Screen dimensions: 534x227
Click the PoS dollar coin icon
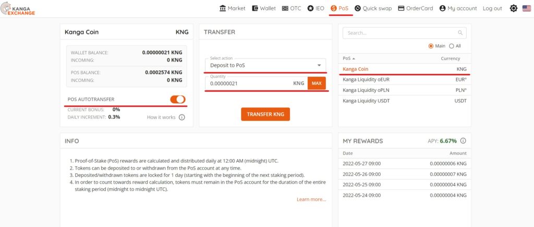(333, 8)
